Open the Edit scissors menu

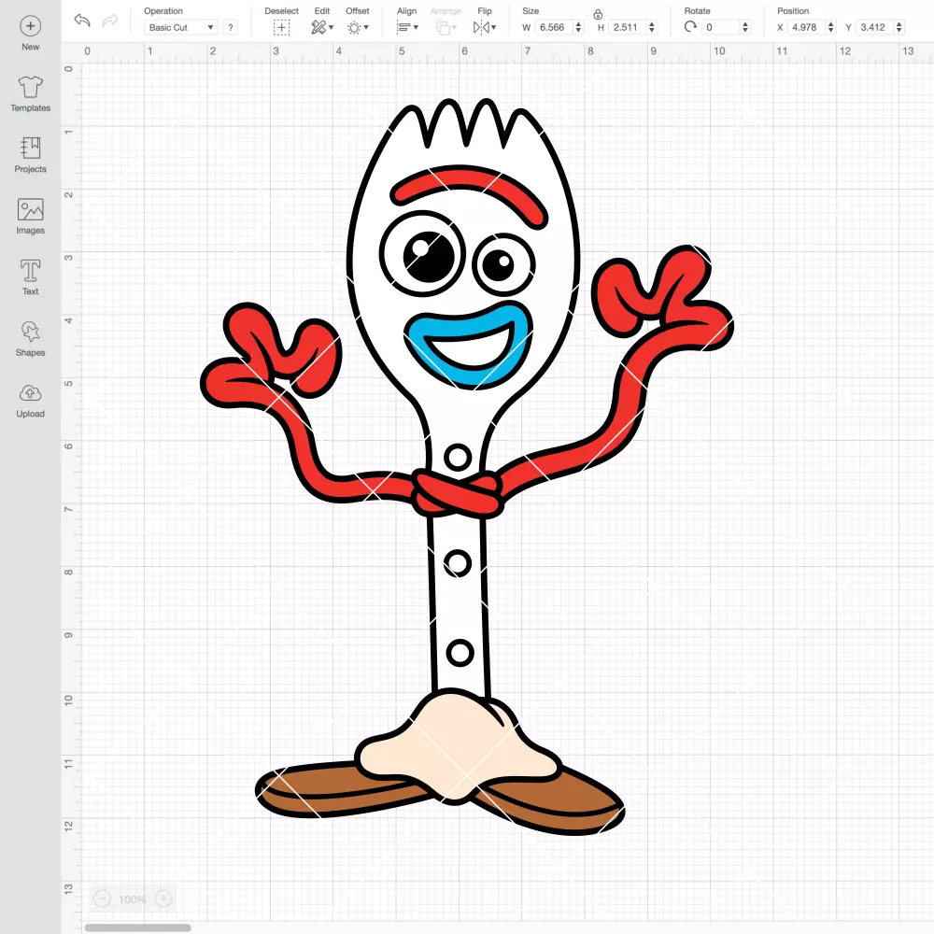(322, 27)
